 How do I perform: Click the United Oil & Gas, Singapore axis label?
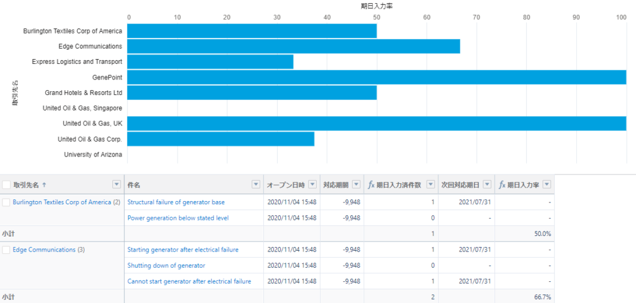[x=83, y=108]
